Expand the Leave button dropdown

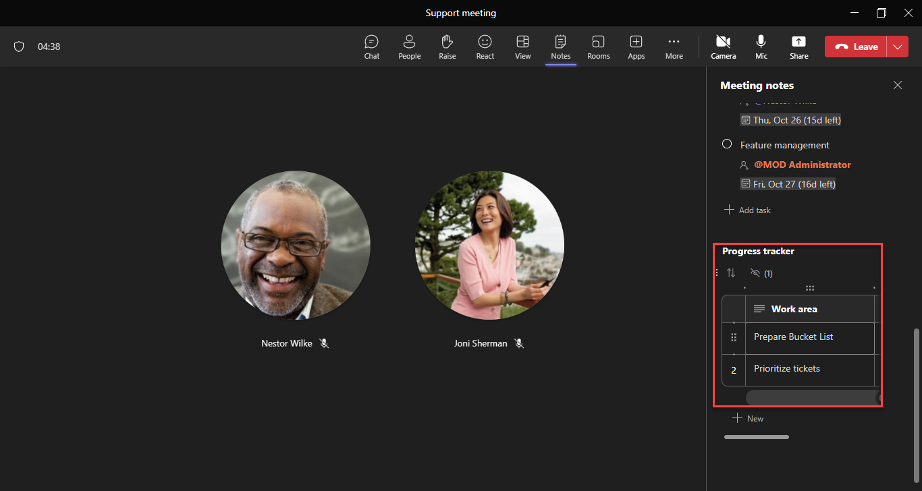(x=898, y=47)
